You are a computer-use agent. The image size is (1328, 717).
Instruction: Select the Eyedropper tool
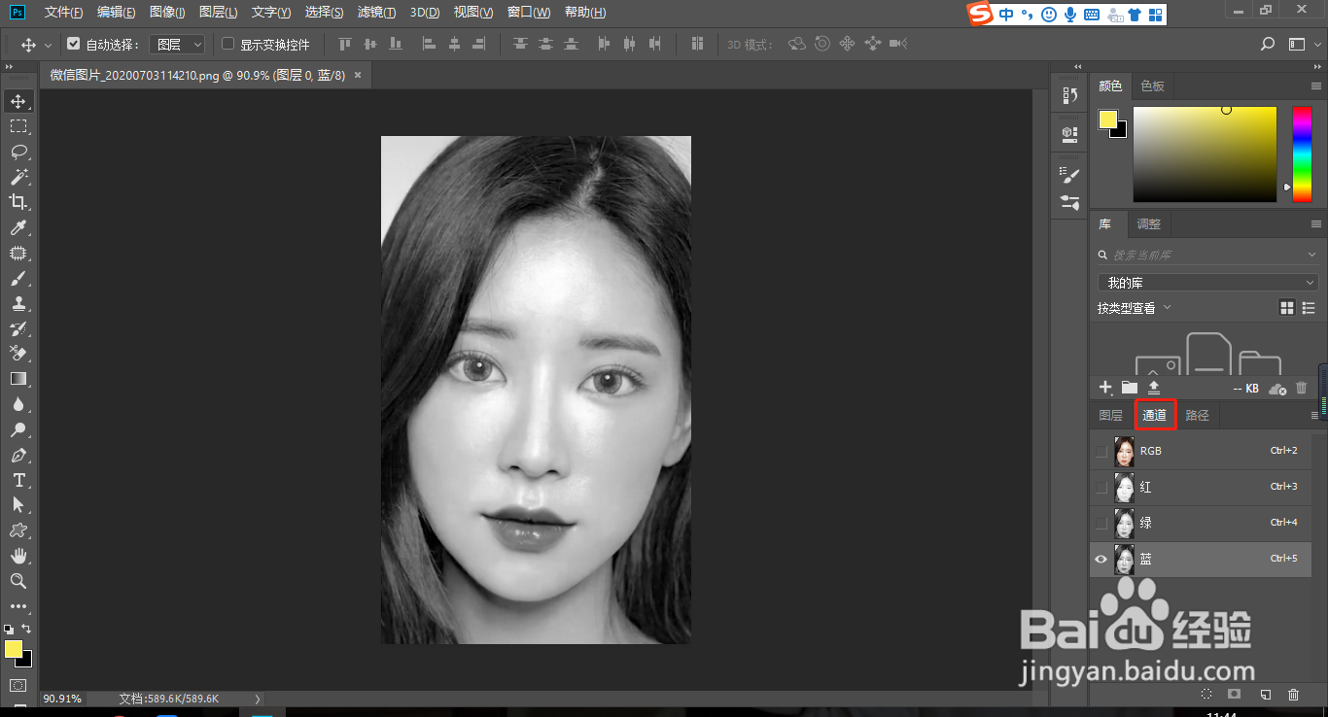click(18, 227)
